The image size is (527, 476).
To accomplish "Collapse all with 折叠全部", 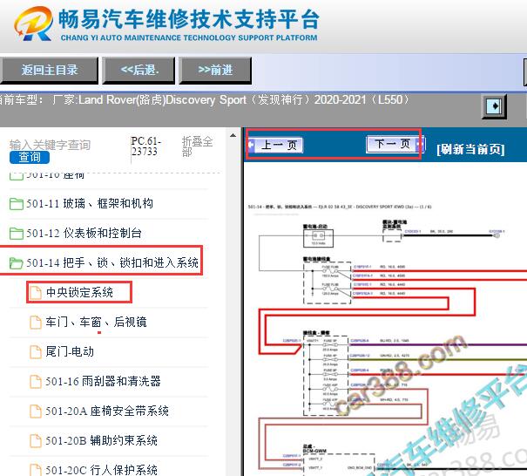I will [197, 146].
